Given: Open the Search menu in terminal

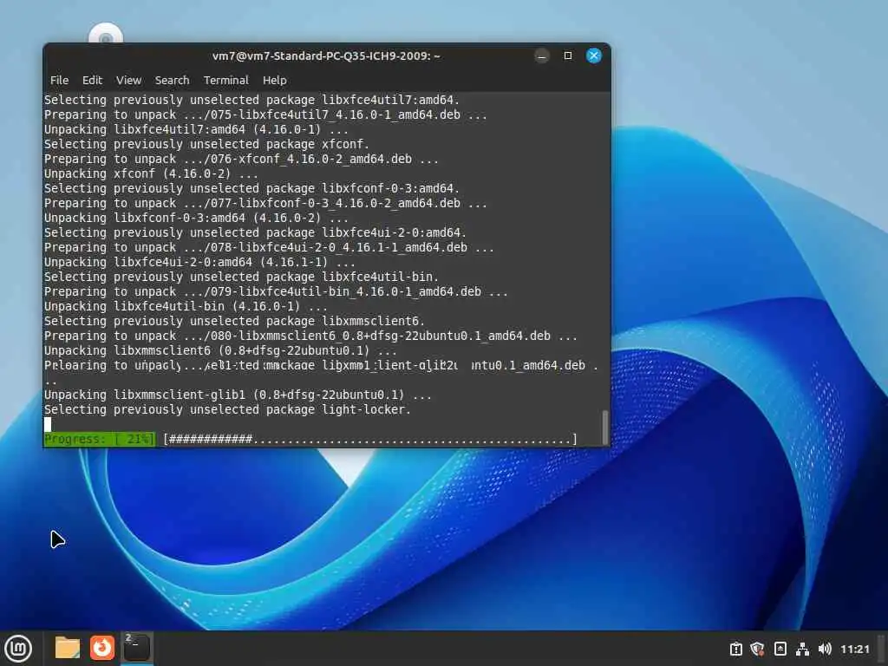Looking at the screenshot, I should [x=173, y=81].
